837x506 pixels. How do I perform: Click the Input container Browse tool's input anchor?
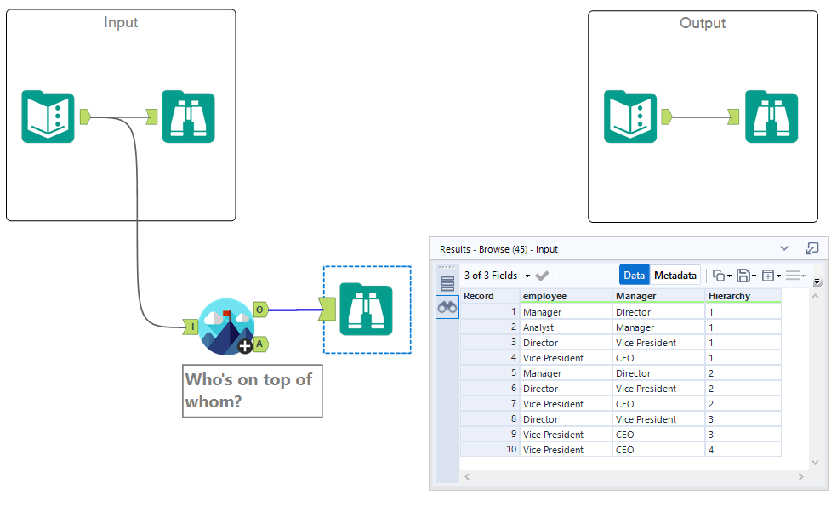click(152, 117)
